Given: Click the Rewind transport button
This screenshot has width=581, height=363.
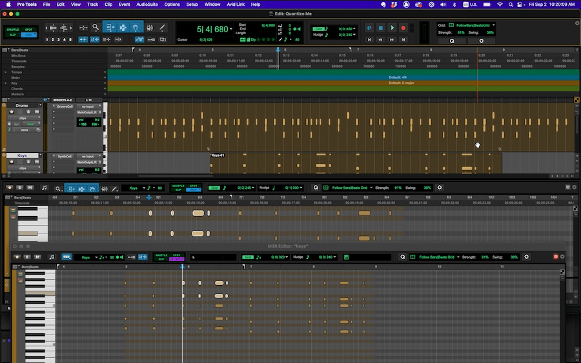Looking at the screenshot, I should coord(380,39).
